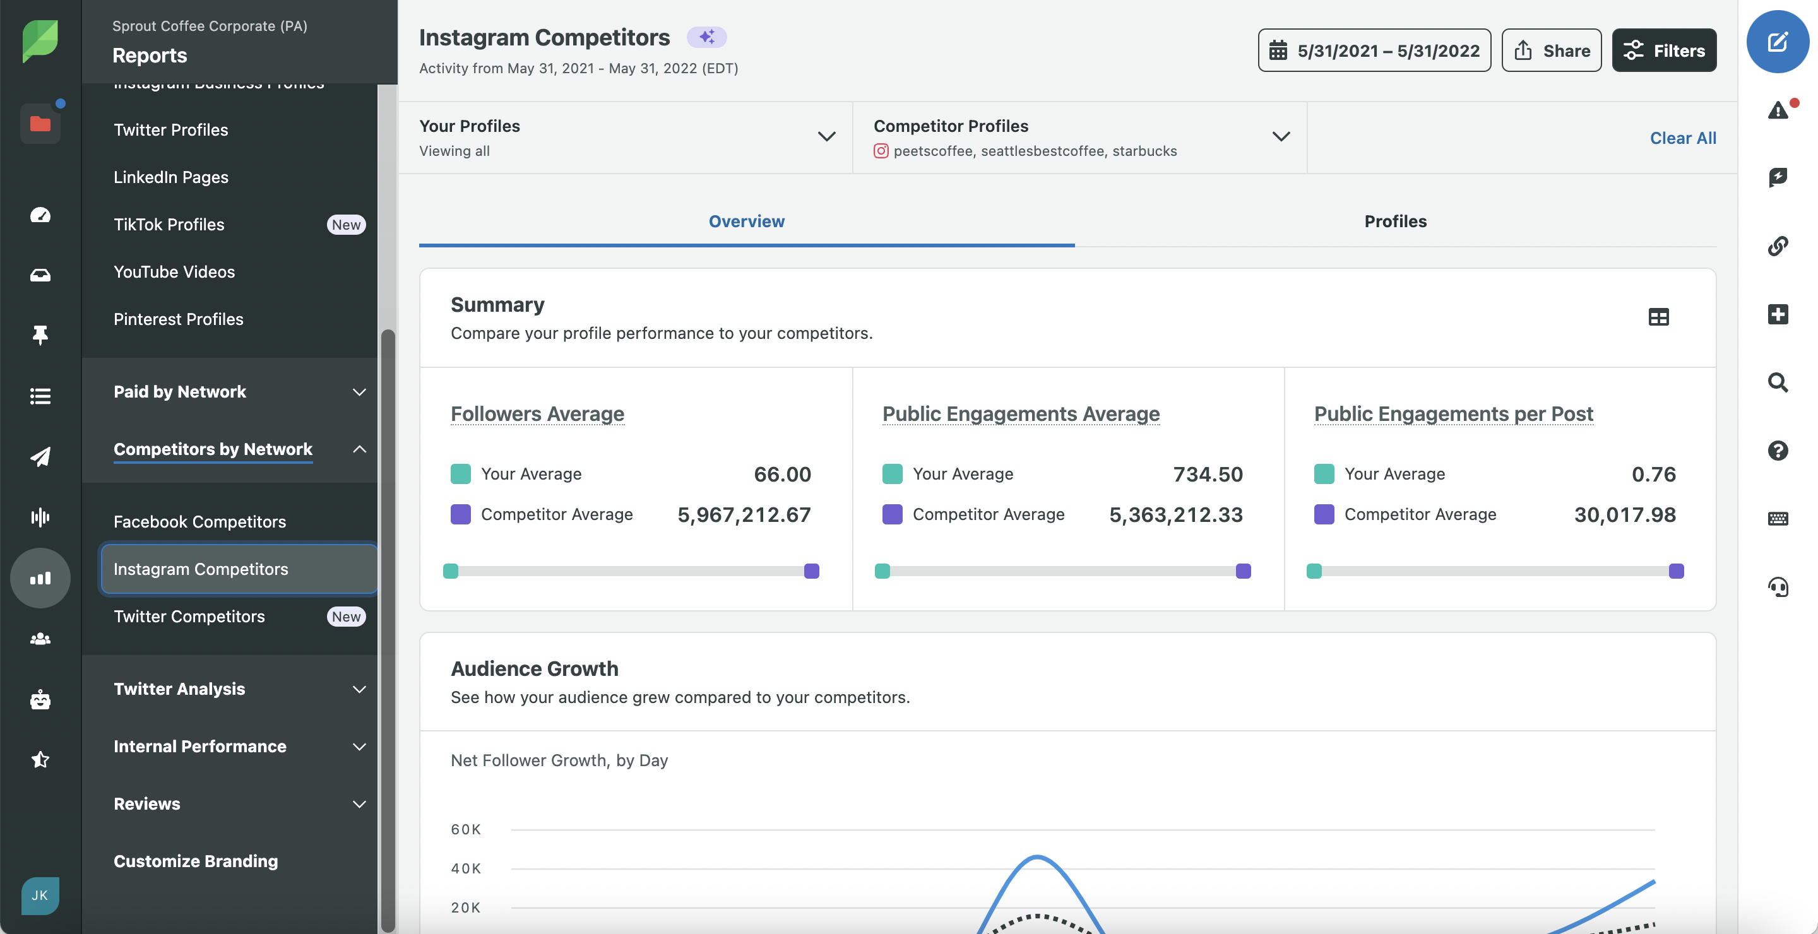1818x934 pixels.
Task: Open the Competitor Profiles dropdown
Action: coord(1280,137)
